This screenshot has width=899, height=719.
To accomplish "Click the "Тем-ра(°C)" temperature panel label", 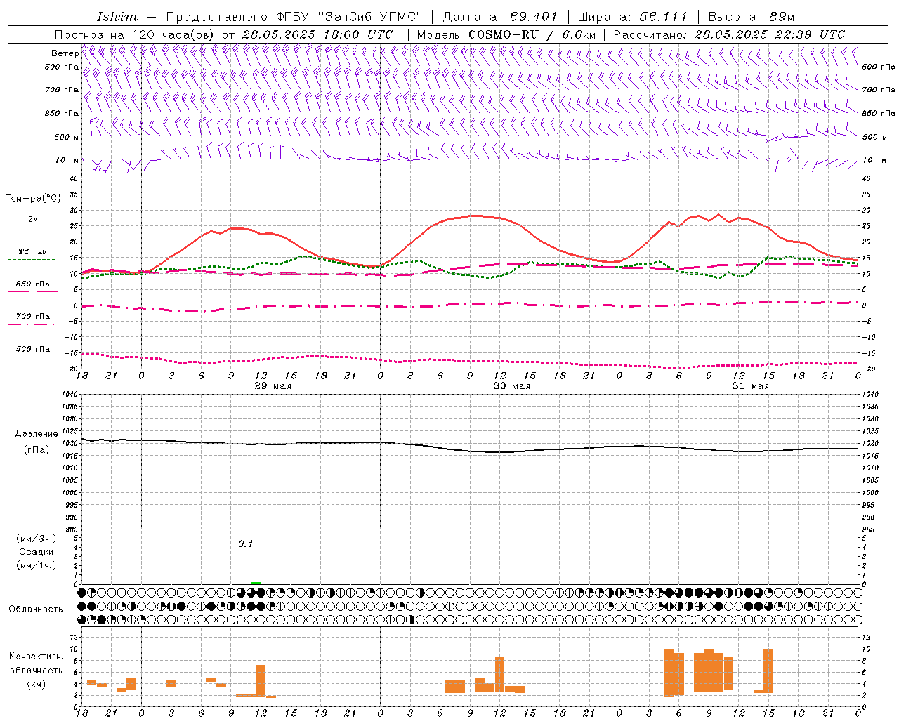I will (33, 199).
